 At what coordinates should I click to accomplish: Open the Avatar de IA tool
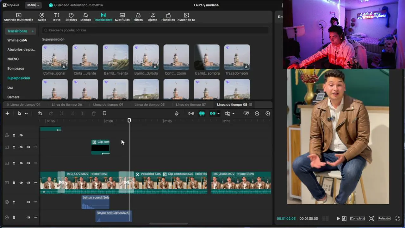(x=186, y=17)
